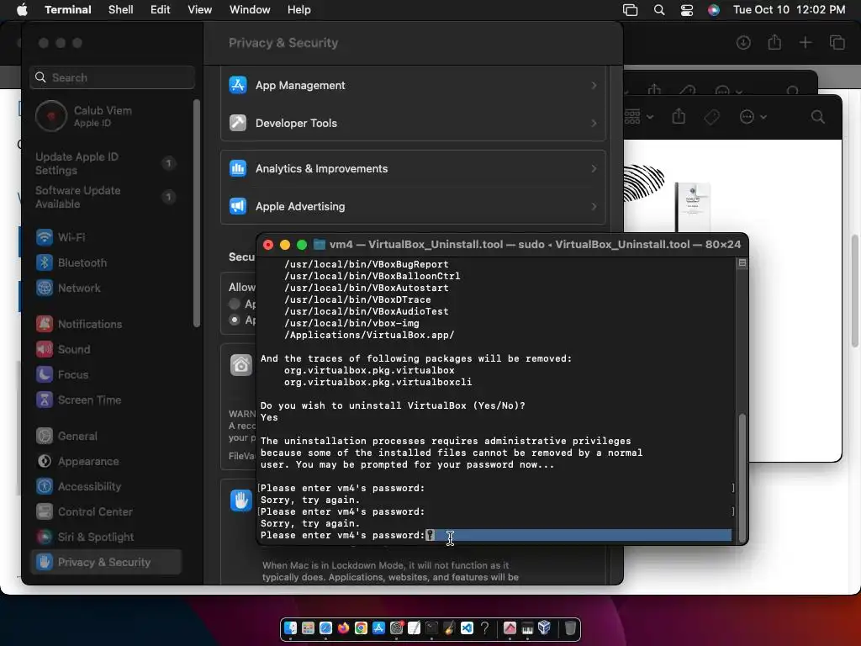This screenshot has width=861, height=646.
Task: Click the Developer Tools hammer icon
Action: point(238,123)
